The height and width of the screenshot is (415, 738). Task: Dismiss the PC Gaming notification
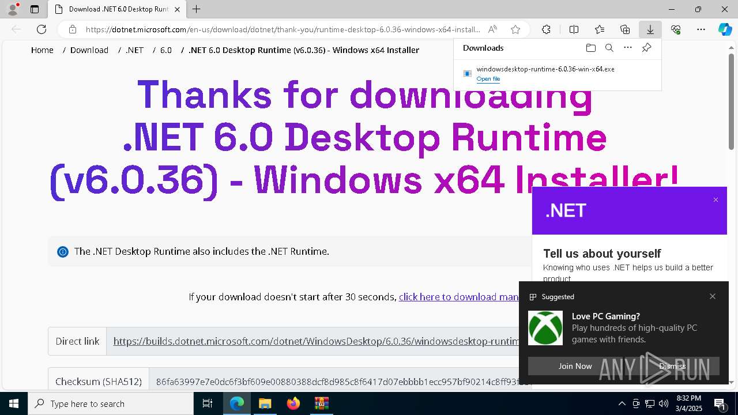pos(672,366)
